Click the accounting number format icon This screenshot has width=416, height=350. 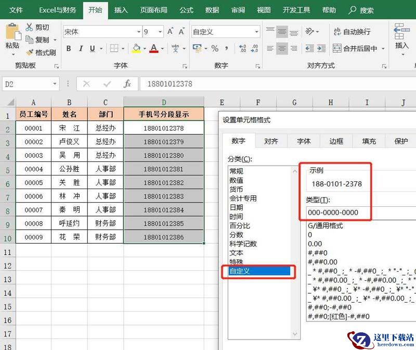(197, 48)
